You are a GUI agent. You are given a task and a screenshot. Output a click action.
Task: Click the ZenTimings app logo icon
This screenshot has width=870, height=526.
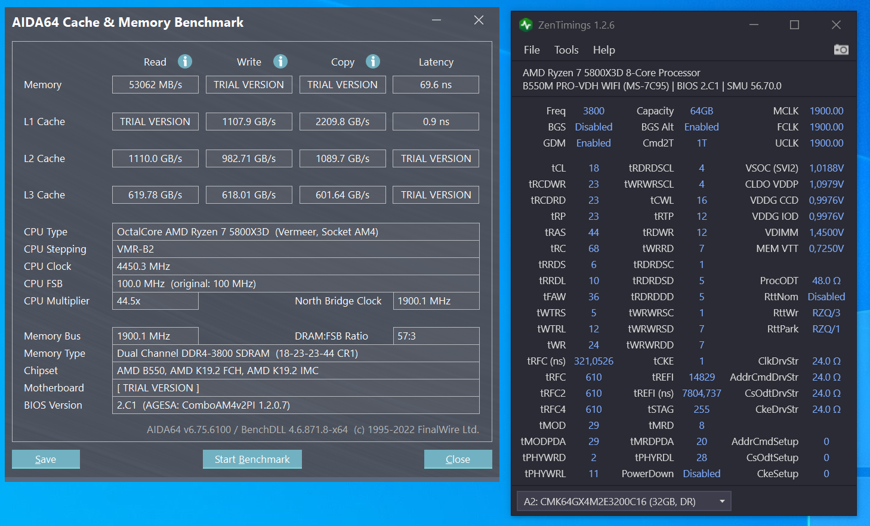pyautogui.click(x=526, y=24)
